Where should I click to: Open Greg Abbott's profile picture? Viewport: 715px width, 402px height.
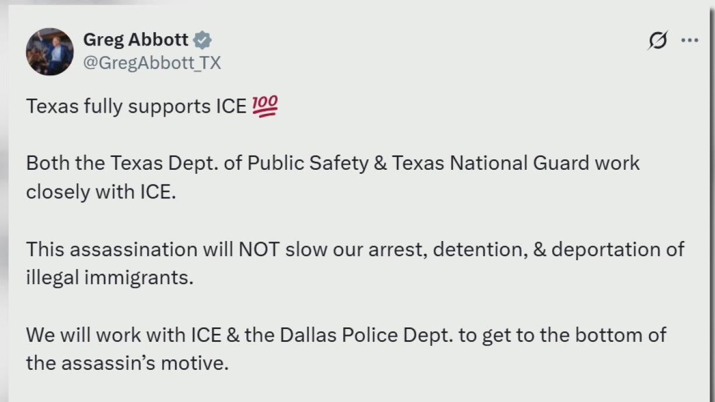click(x=50, y=51)
